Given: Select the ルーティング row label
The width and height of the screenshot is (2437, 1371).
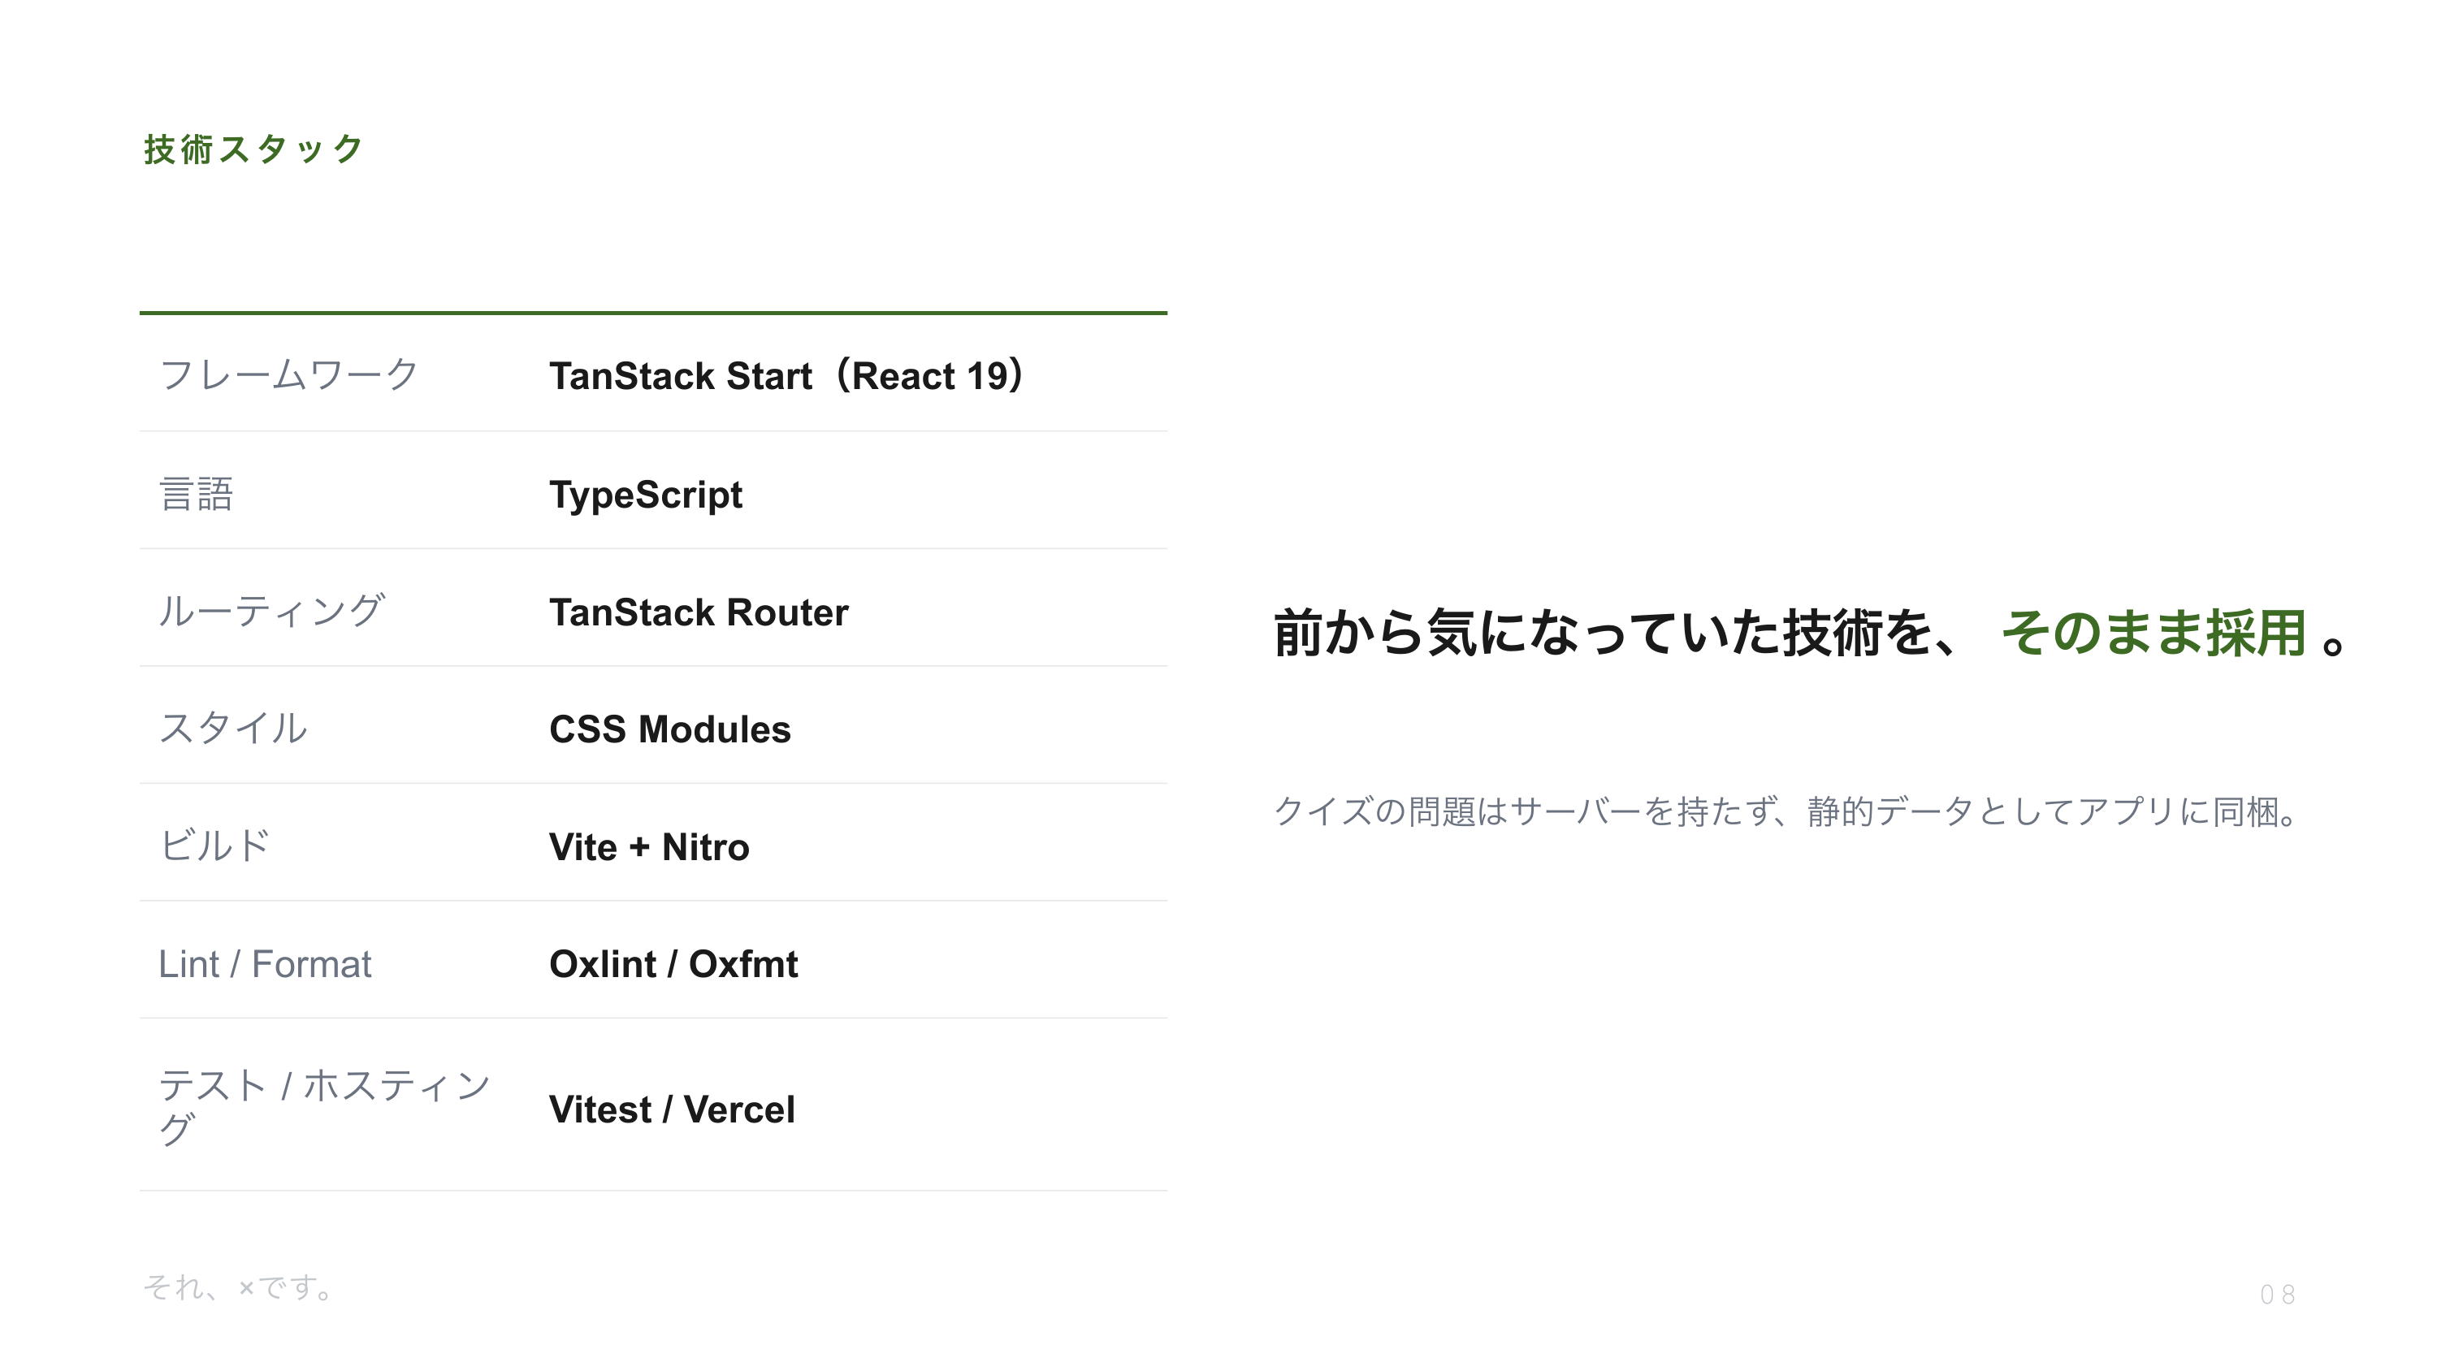Looking at the screenshot, I should click(271, 612).
